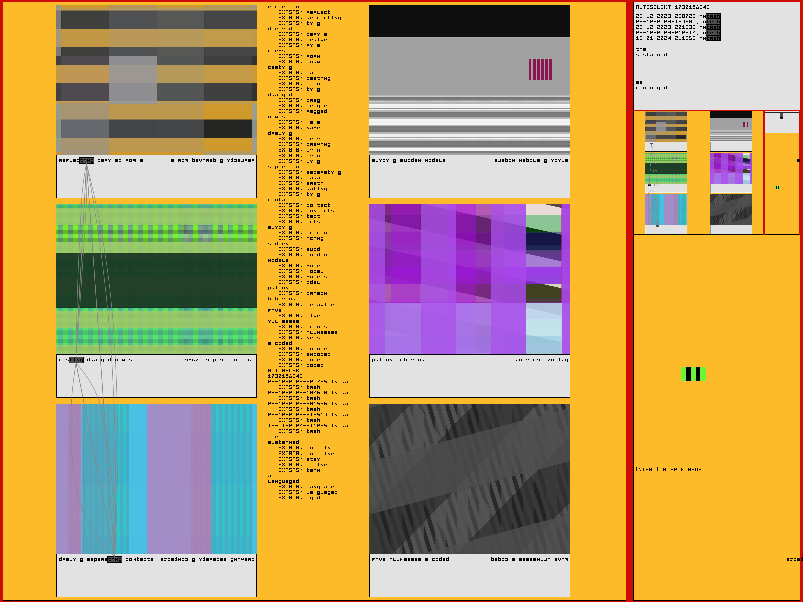The height and width of the screenshot is (602, 803).
Task: Click the INTERLICHTSPIELHAUS label
Action: (x=668, y=470)
